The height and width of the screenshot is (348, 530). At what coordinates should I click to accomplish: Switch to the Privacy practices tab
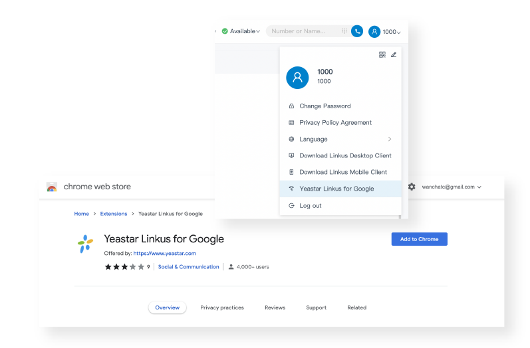point(222,307)
